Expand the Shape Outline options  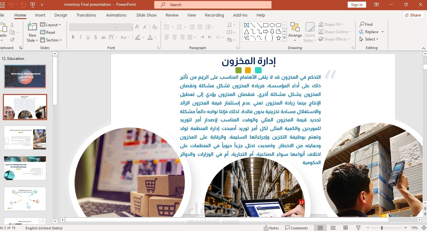coord(335,32)
